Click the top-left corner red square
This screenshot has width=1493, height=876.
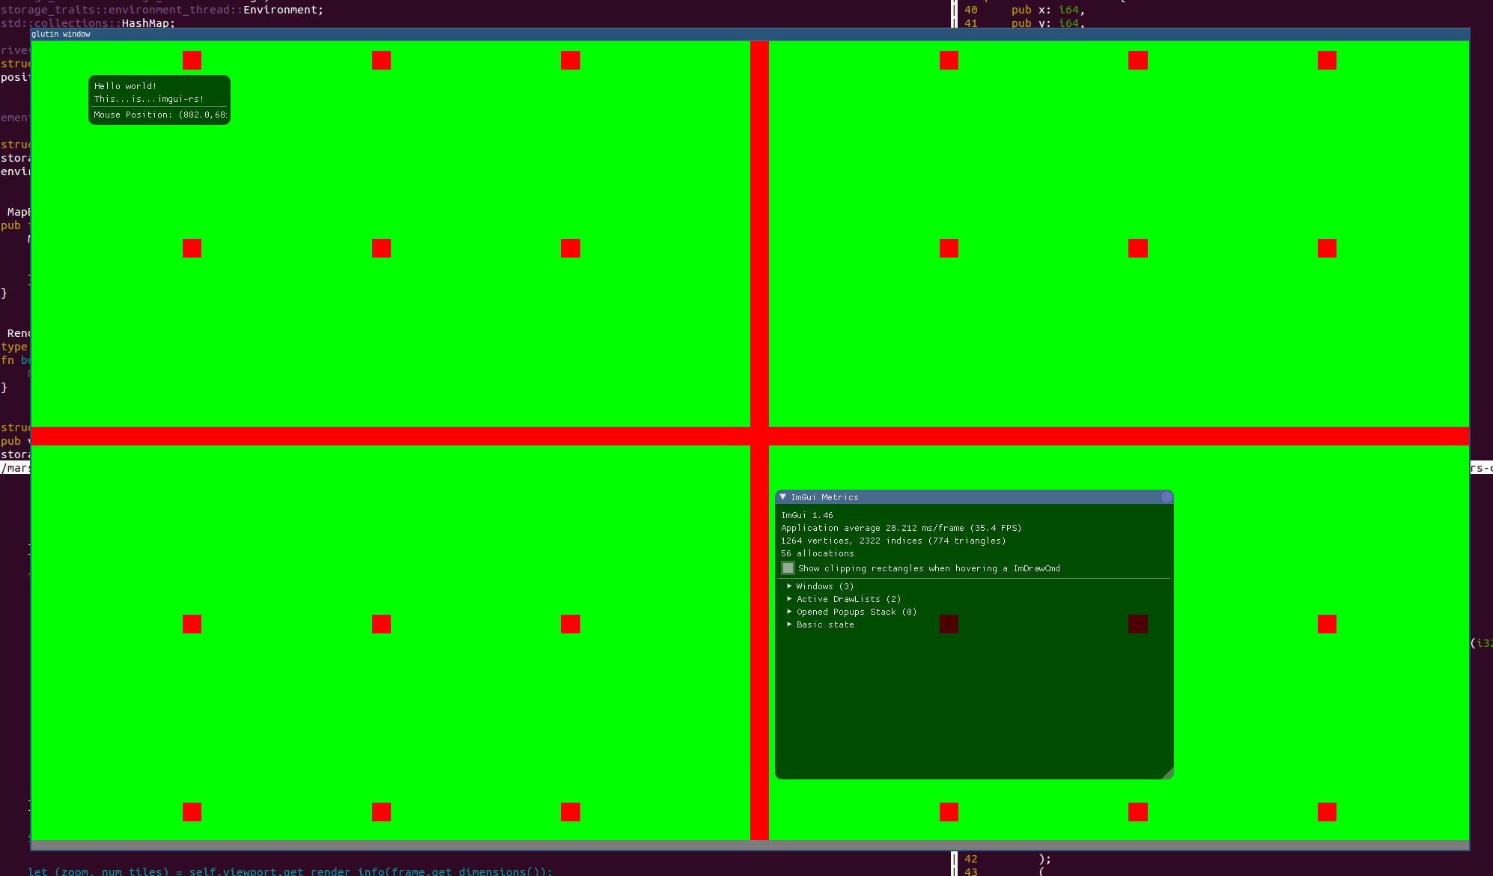click(192, 60)
